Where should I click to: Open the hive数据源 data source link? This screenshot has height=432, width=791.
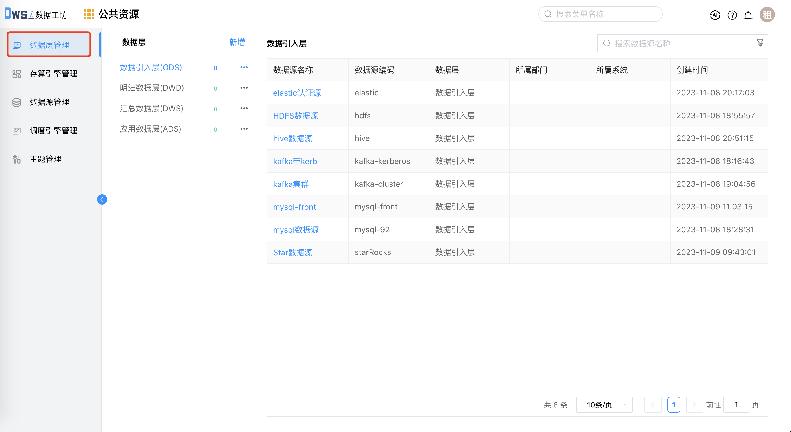click(x=292, y=138)
